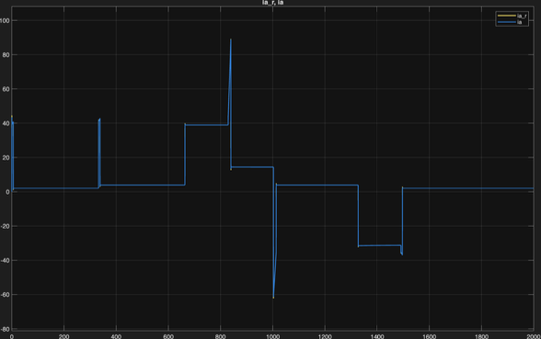Screen dimensions: 541x339
Task: Click the x-axis label 1800
Action: (x=481, y=336)
